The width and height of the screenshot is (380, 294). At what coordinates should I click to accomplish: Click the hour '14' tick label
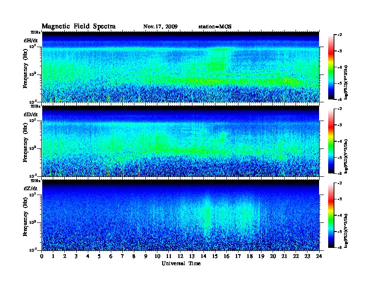[x=203, y=256]
